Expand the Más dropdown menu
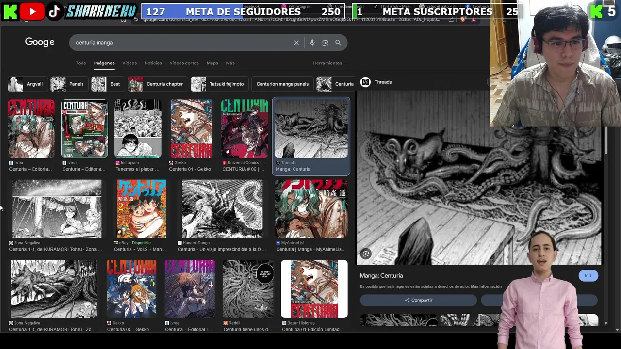The image size is (621, 349). tap(232, 63)
